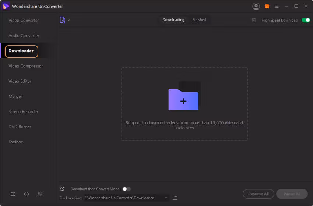Click the Resume All button

(258, 194)
